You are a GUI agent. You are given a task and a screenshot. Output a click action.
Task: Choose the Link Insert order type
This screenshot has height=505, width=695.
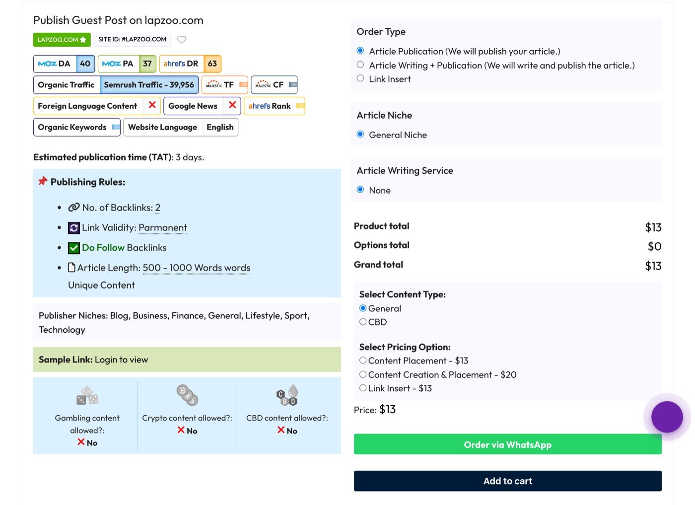[x=360, y=78]
